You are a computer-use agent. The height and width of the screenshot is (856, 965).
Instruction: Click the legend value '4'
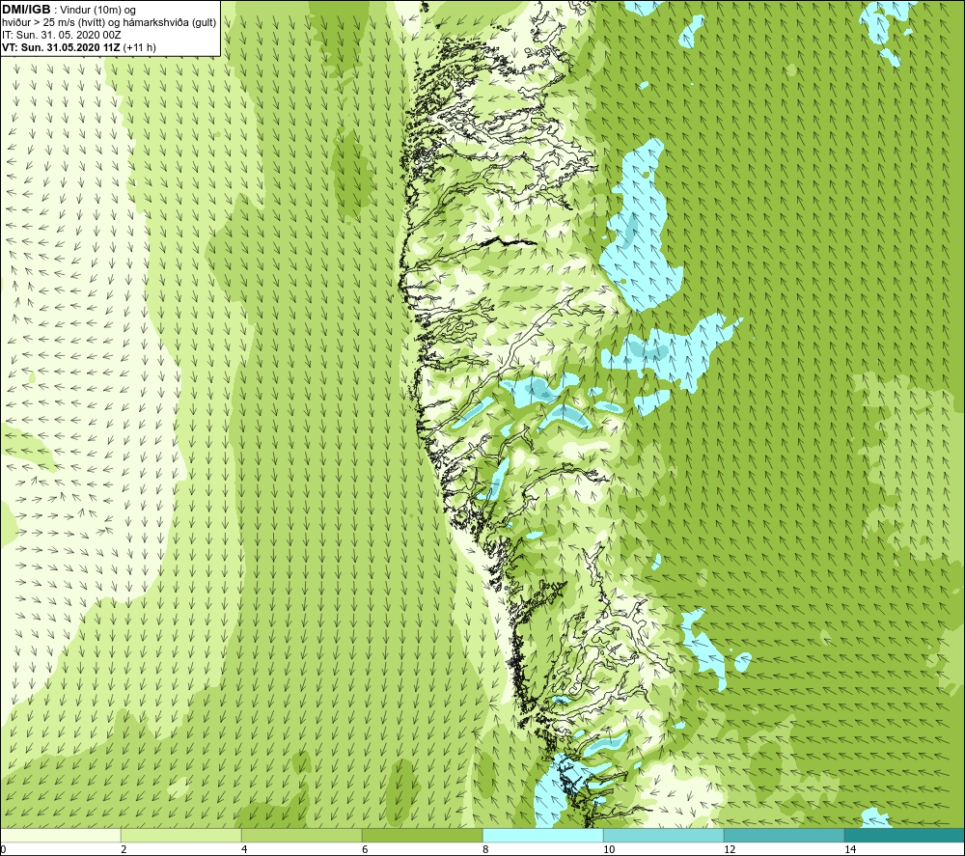pyautogui.click(x=244, y=849)
